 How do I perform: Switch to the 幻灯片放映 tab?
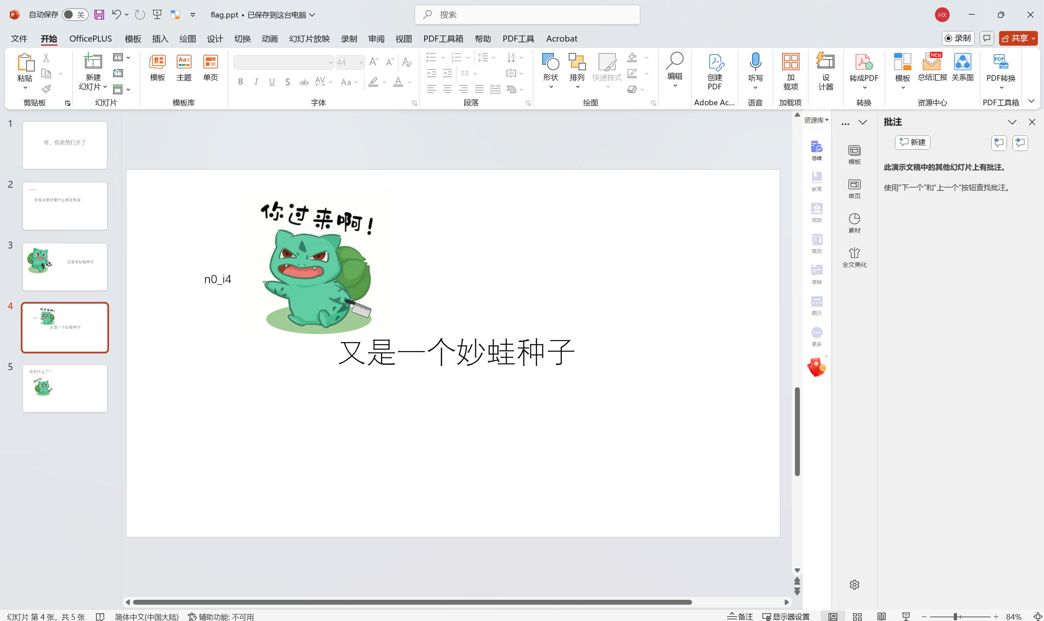tap(309, 38)
